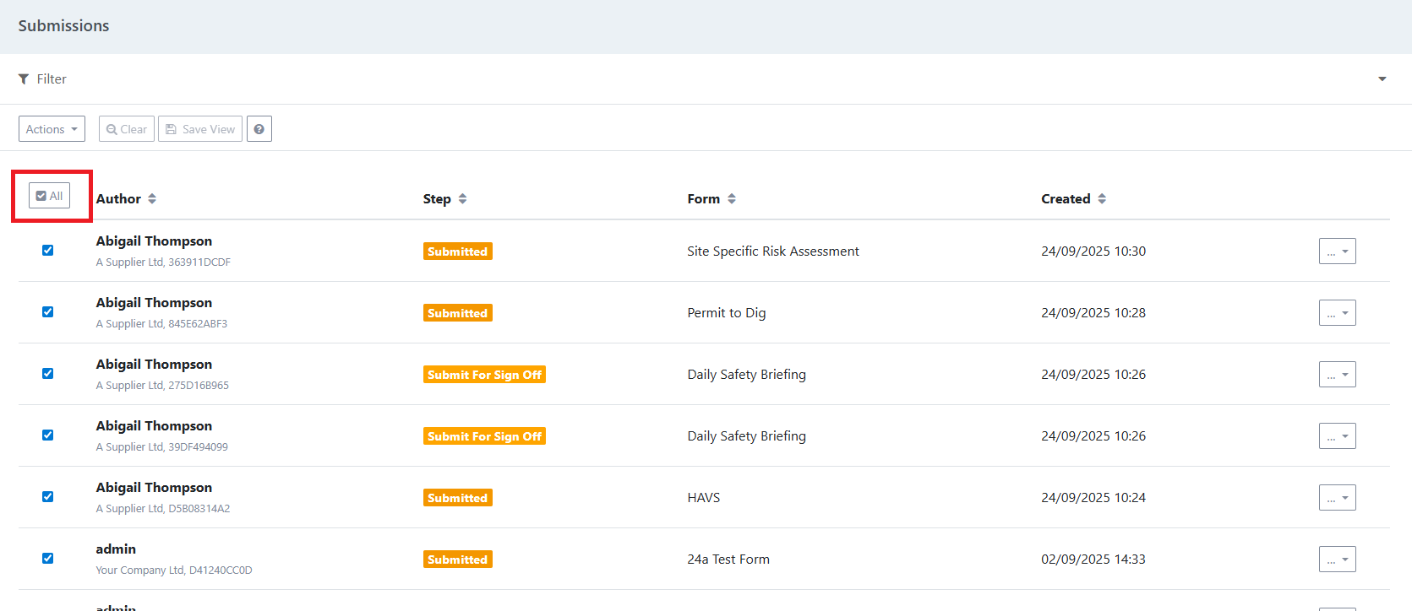Uncheck Permit to Dig row checkbox
Screen dimensions: 1412x611
[48, 311]
